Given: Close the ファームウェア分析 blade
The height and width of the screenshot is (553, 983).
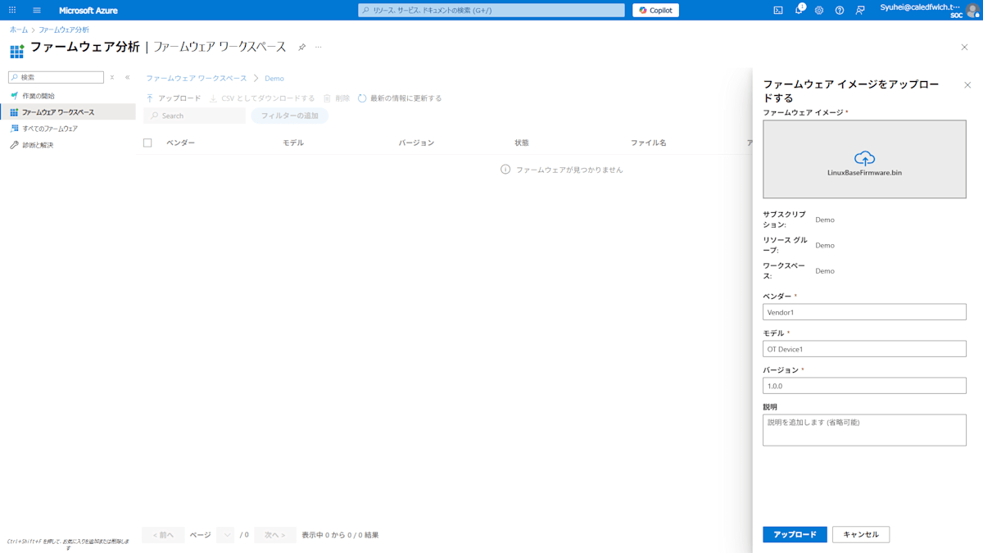Looking at the screenshot, I should point(964,48).
